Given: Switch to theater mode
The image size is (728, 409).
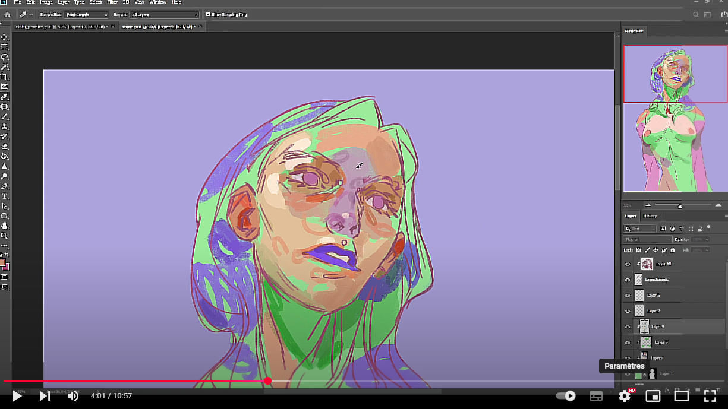Looking at the screenshot, I should coord(681,396).
